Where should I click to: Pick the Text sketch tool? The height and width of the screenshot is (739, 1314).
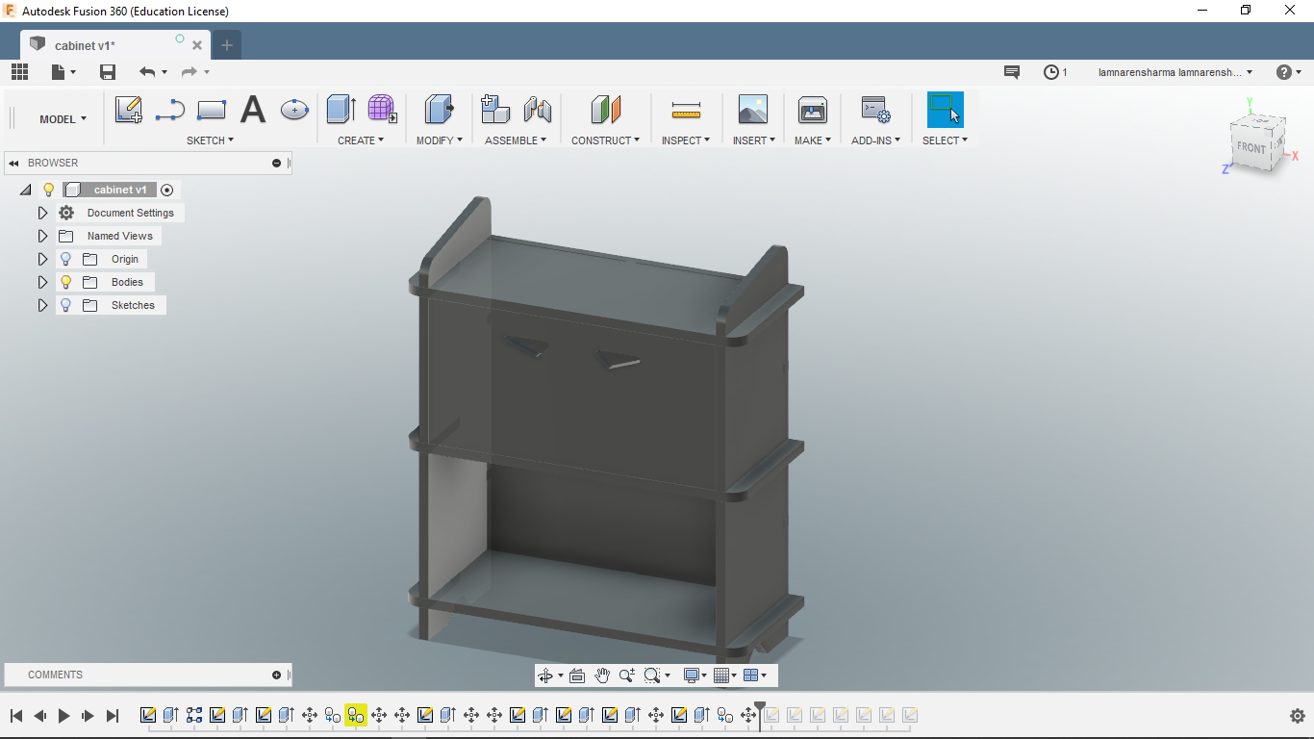[x=253, y=110]
